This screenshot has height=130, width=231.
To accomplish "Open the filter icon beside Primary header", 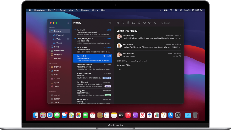I will [x=110, y=23].
